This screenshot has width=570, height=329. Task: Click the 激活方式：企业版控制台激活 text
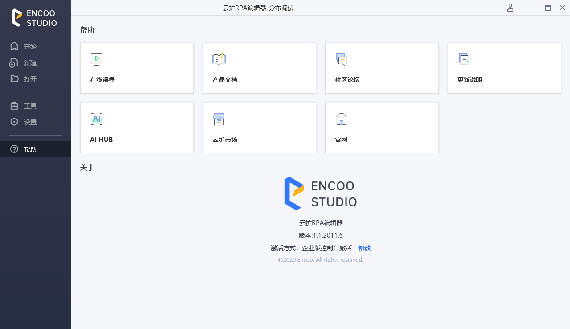pyautogui.click(x=311, y=248)
